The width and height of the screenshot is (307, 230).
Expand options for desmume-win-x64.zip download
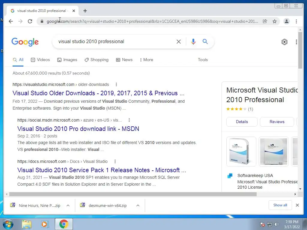[138, 205]
